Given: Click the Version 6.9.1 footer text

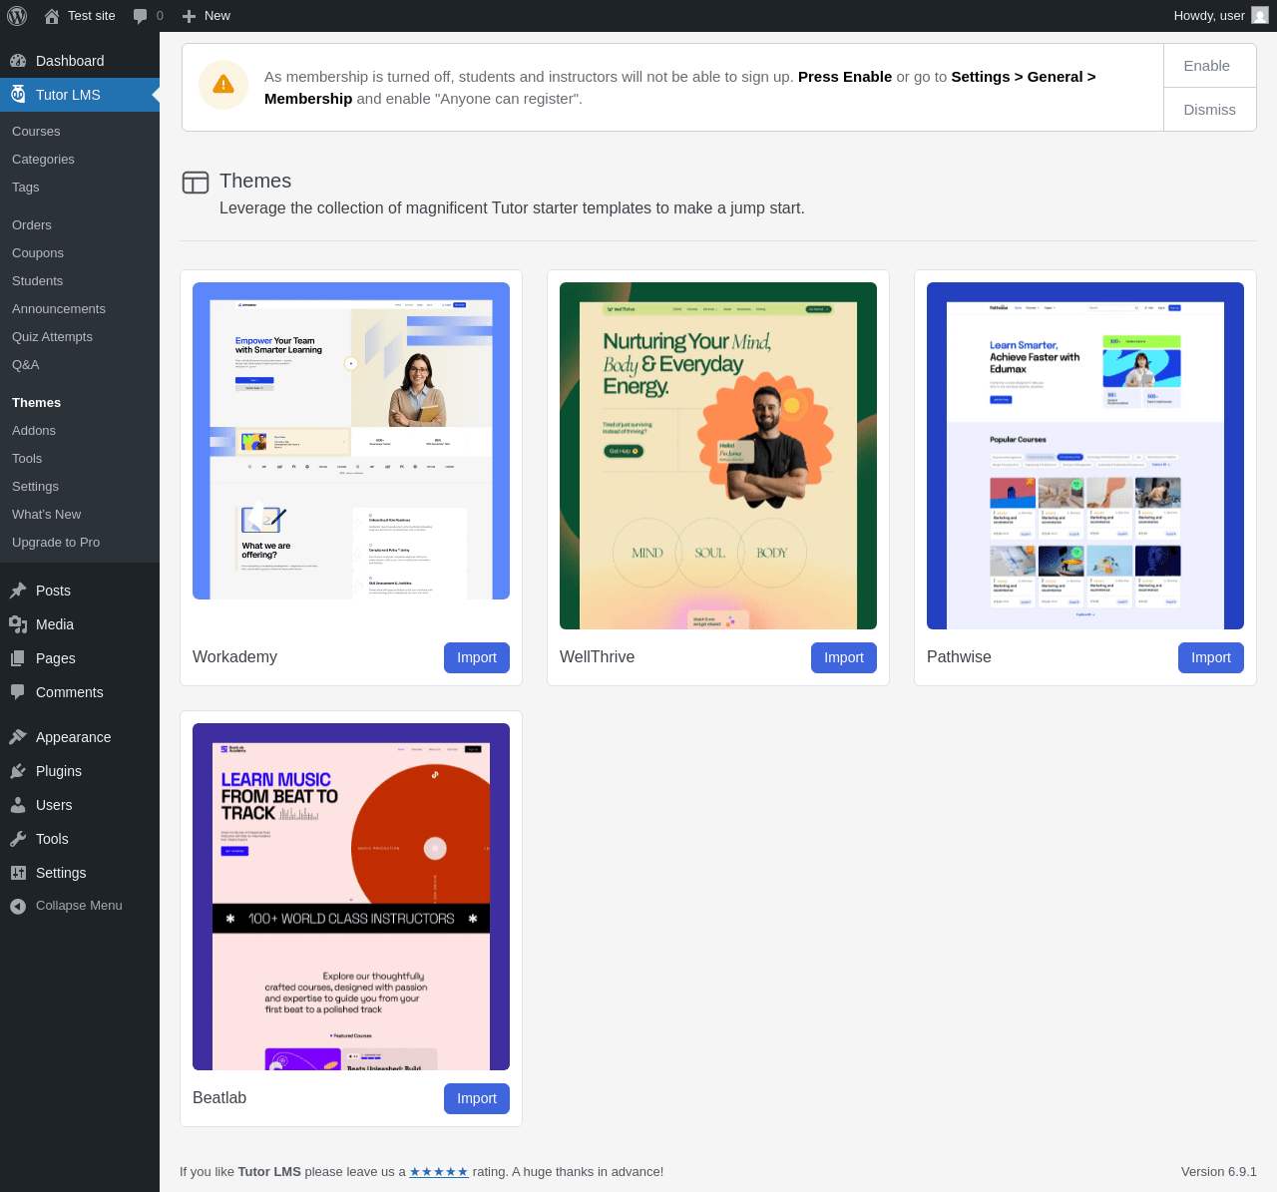Looking at the screenshot, I should 1219,1172.
